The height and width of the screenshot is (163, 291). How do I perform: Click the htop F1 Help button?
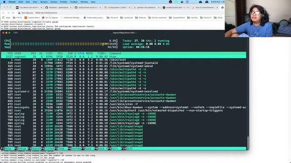click(8, 149)
